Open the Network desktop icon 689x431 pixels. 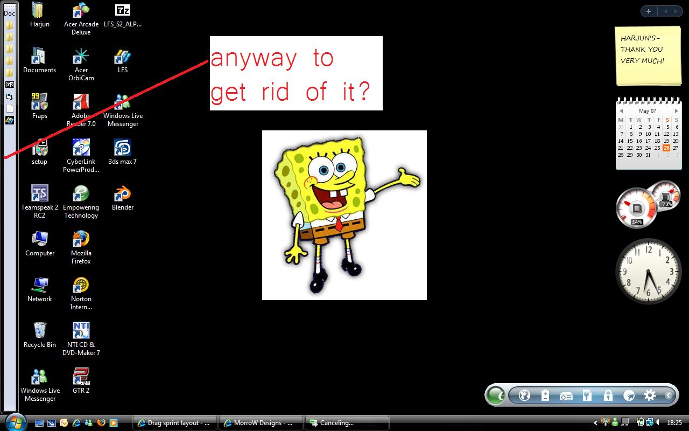[39, 289]
